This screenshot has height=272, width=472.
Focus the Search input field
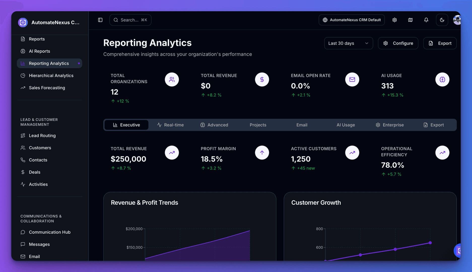click(130, 20)
